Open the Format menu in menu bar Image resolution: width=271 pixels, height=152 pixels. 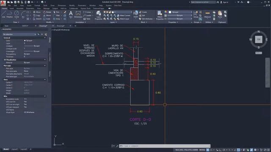[37, 5]
